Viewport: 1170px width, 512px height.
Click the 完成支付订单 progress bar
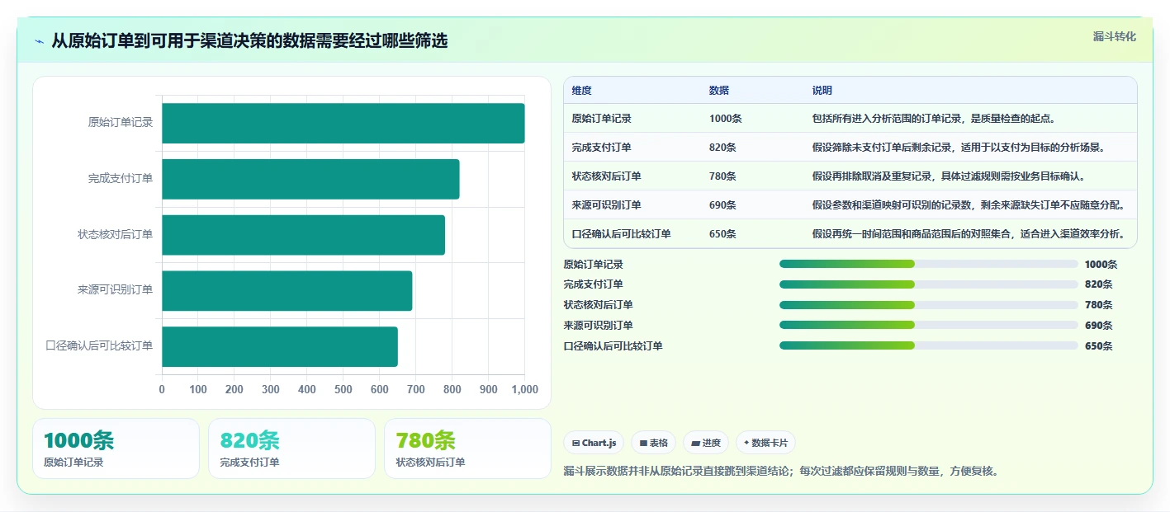(929, 284)
